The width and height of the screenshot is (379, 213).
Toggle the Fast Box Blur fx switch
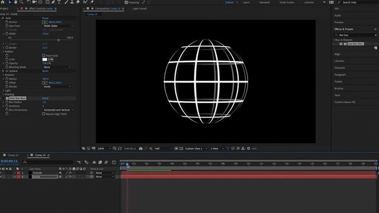pos(7,98)
